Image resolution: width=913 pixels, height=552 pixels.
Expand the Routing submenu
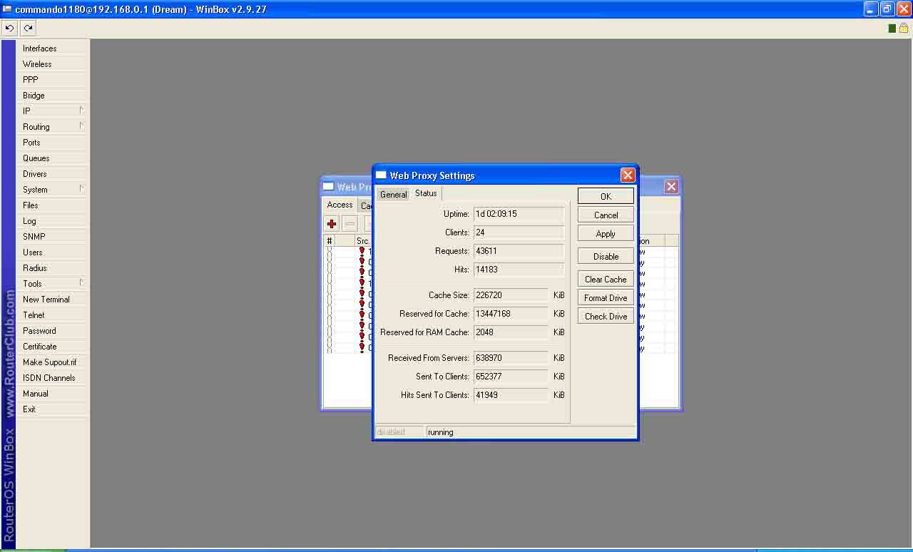coord(52,126)
